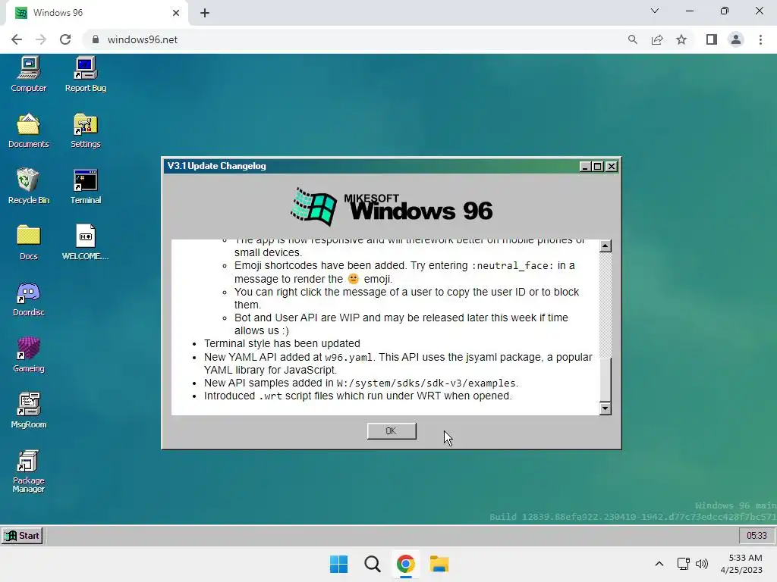Open the browser zoom search icon
Image resolution: width=777 pixels, height=582 pixels.
point(632,39)
